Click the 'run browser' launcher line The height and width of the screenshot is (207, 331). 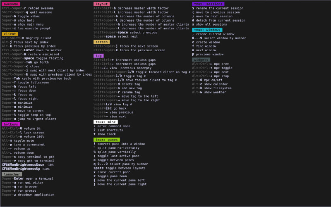tap(20, 187)
